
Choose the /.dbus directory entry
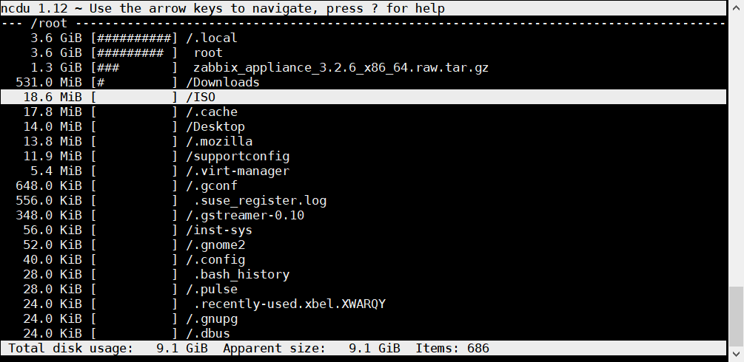click(x=363, y=333)
